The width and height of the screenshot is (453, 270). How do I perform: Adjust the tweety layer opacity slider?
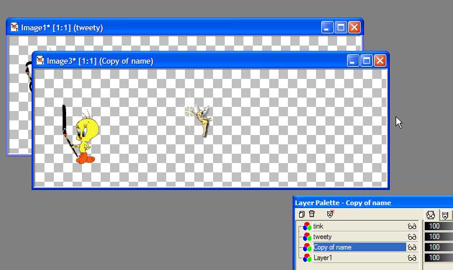pos(438,237)
